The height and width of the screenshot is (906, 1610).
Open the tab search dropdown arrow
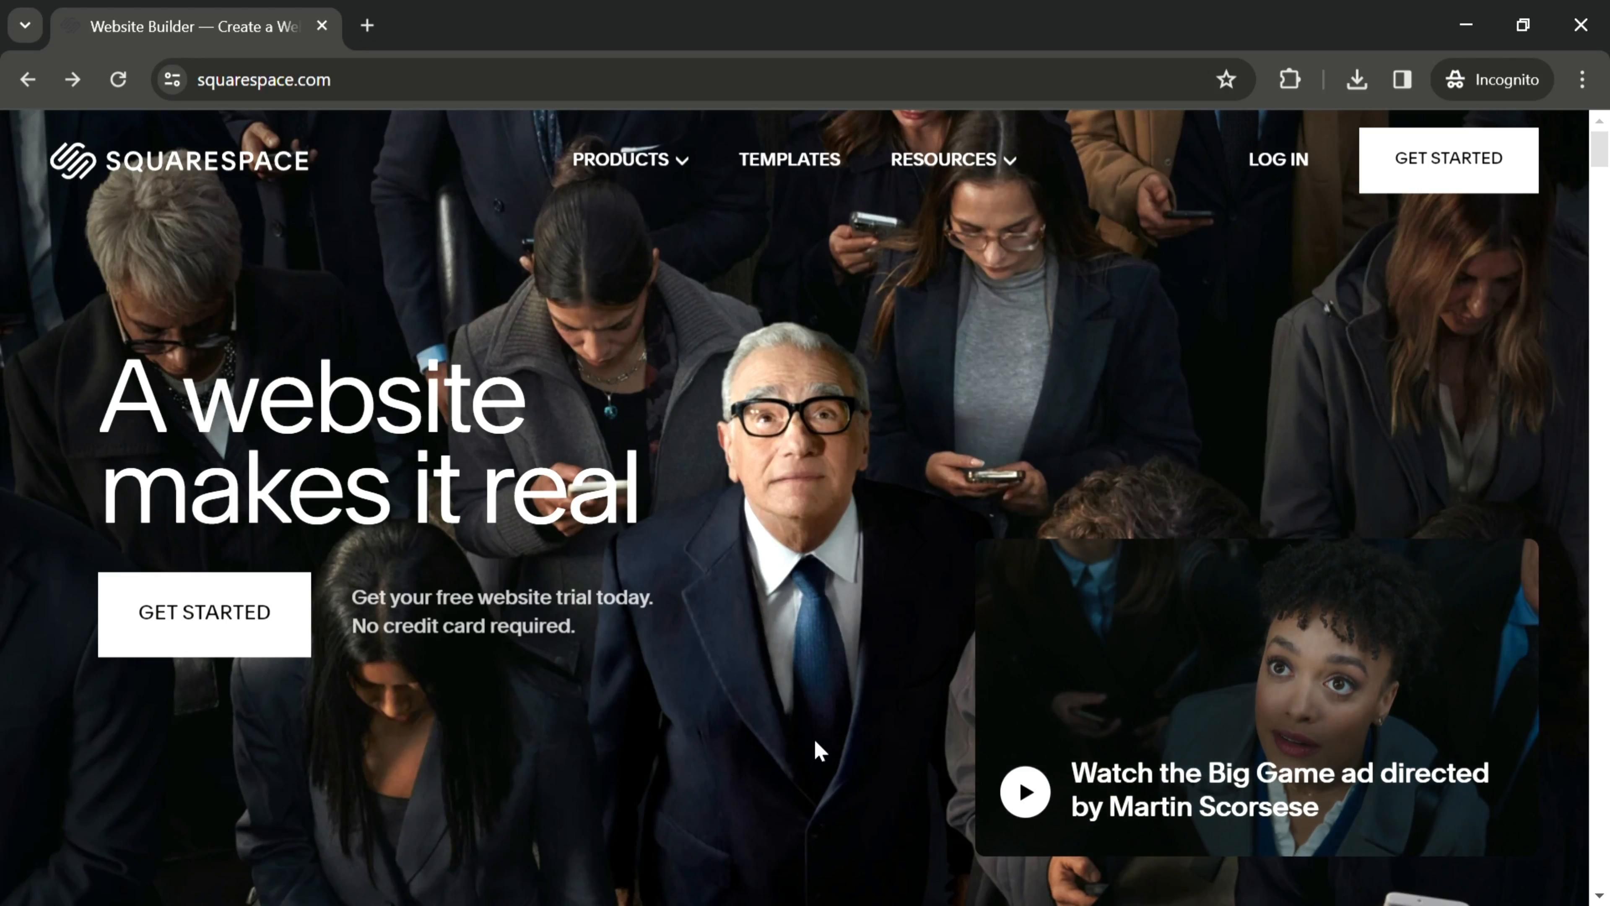click(25, 26)
